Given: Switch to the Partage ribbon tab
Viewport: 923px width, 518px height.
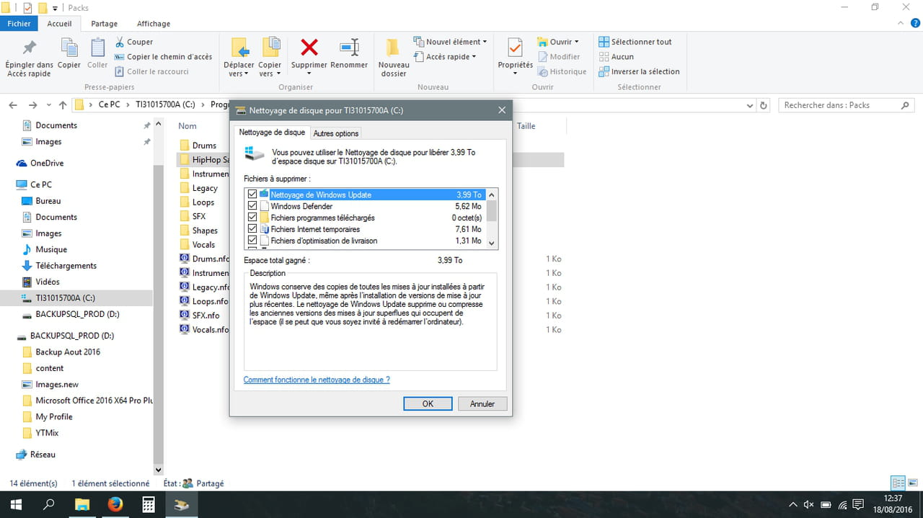Looking at the screenshot, I should coord(104,24).
